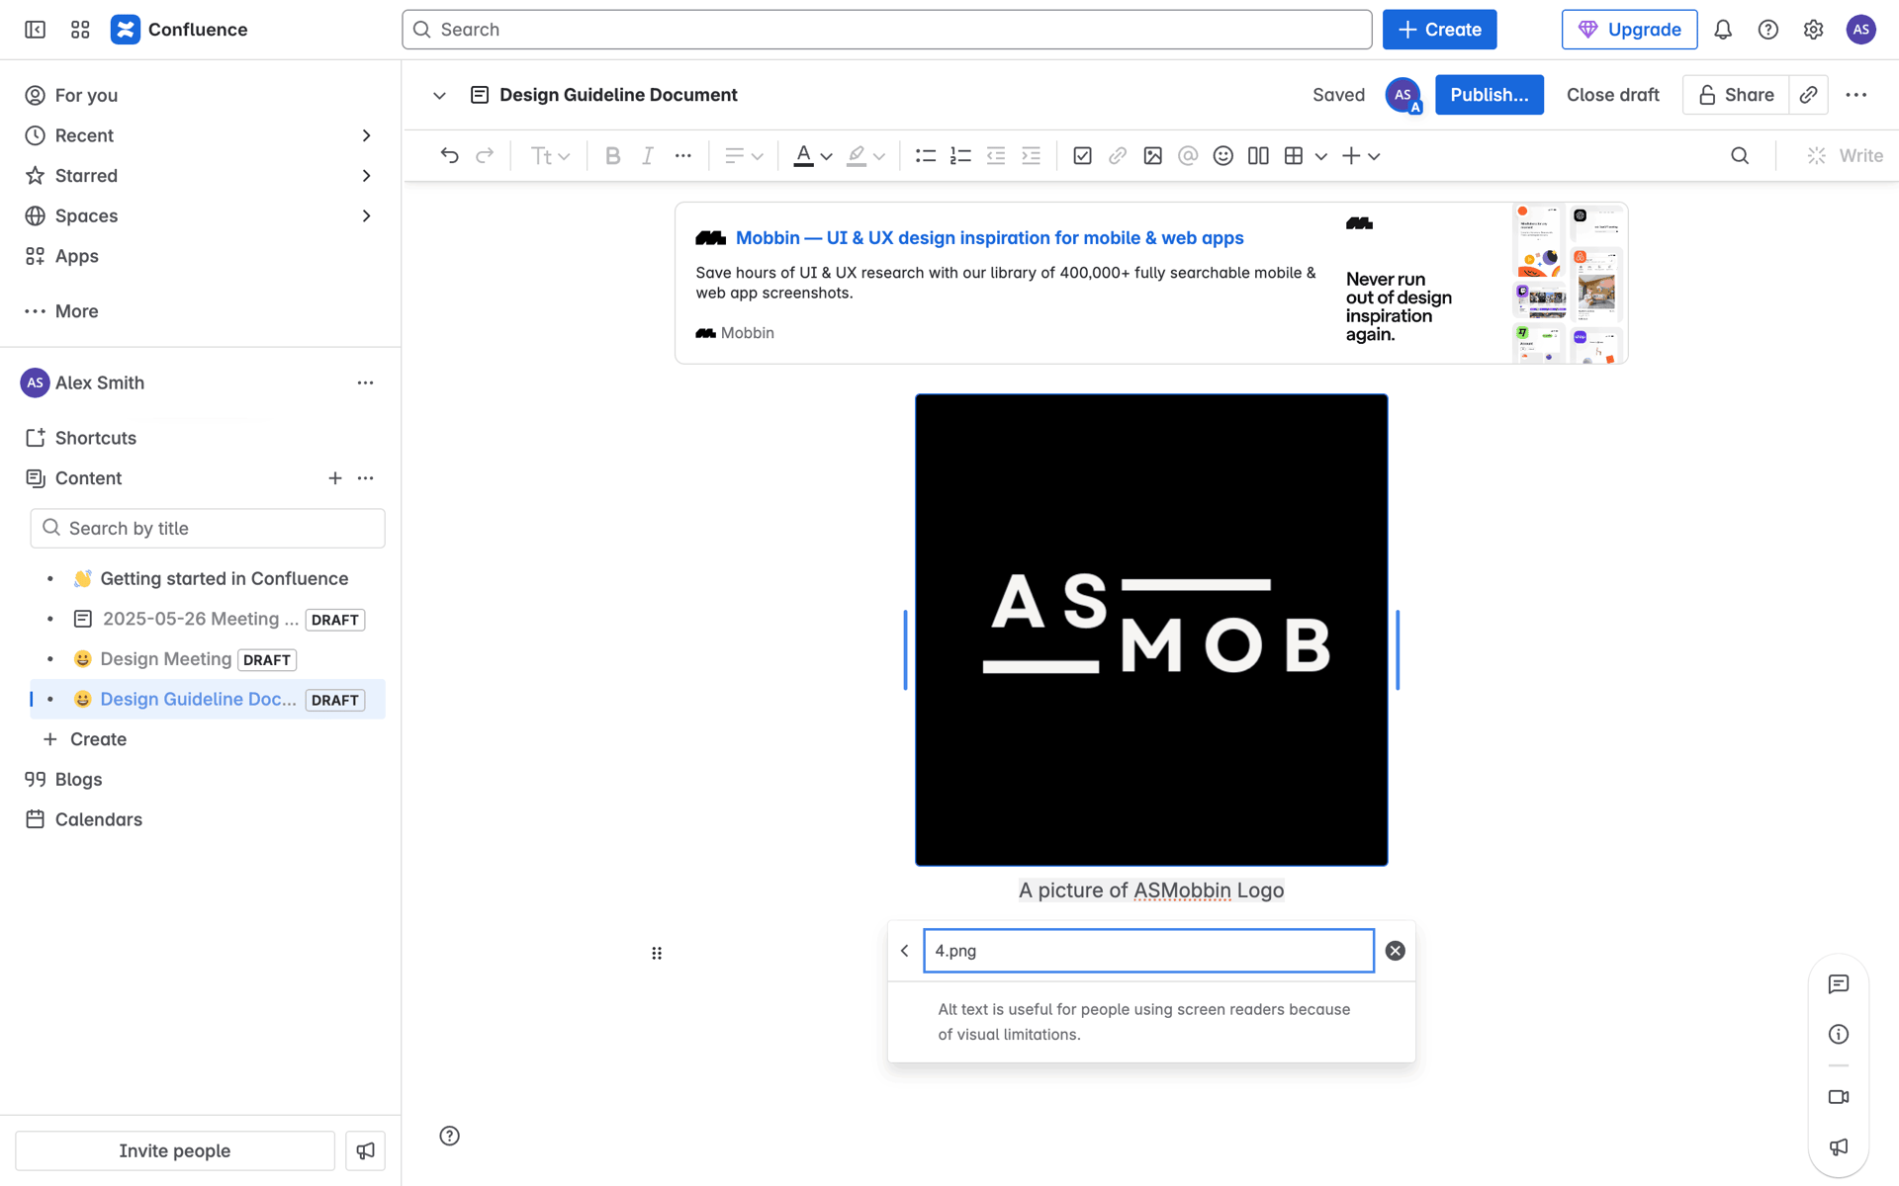
Task: Insert an @ mention
Action: pyautogui.click(x=1188, y=155)
